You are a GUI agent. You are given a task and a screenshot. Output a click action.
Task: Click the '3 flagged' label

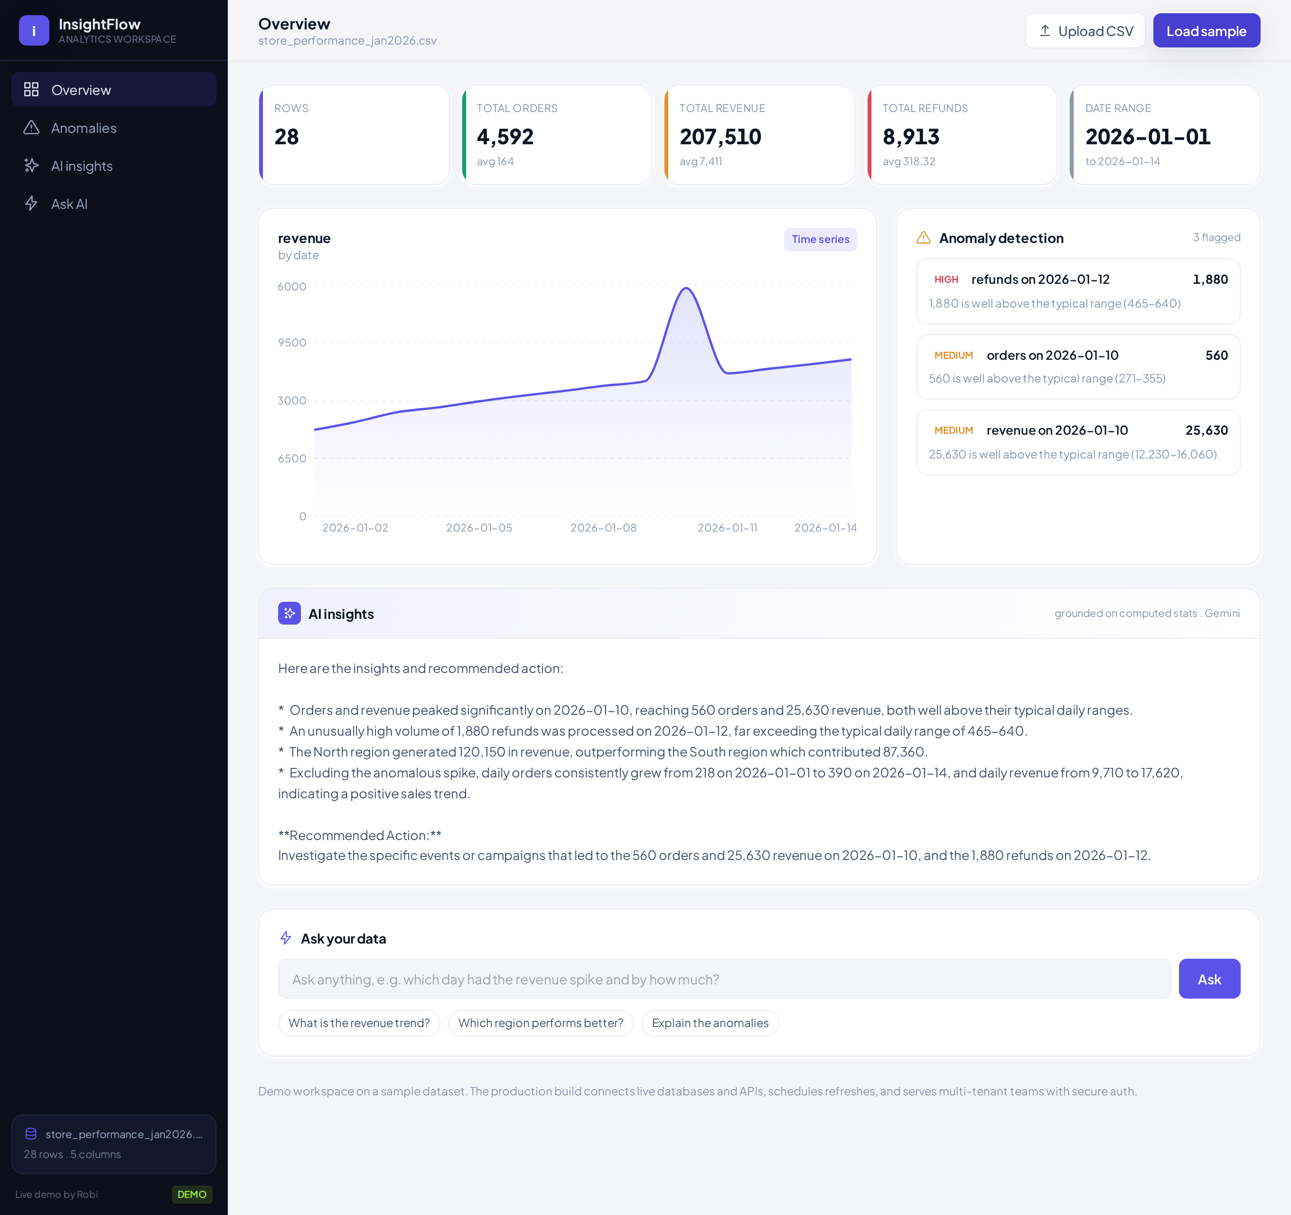tap(1216, 238)
